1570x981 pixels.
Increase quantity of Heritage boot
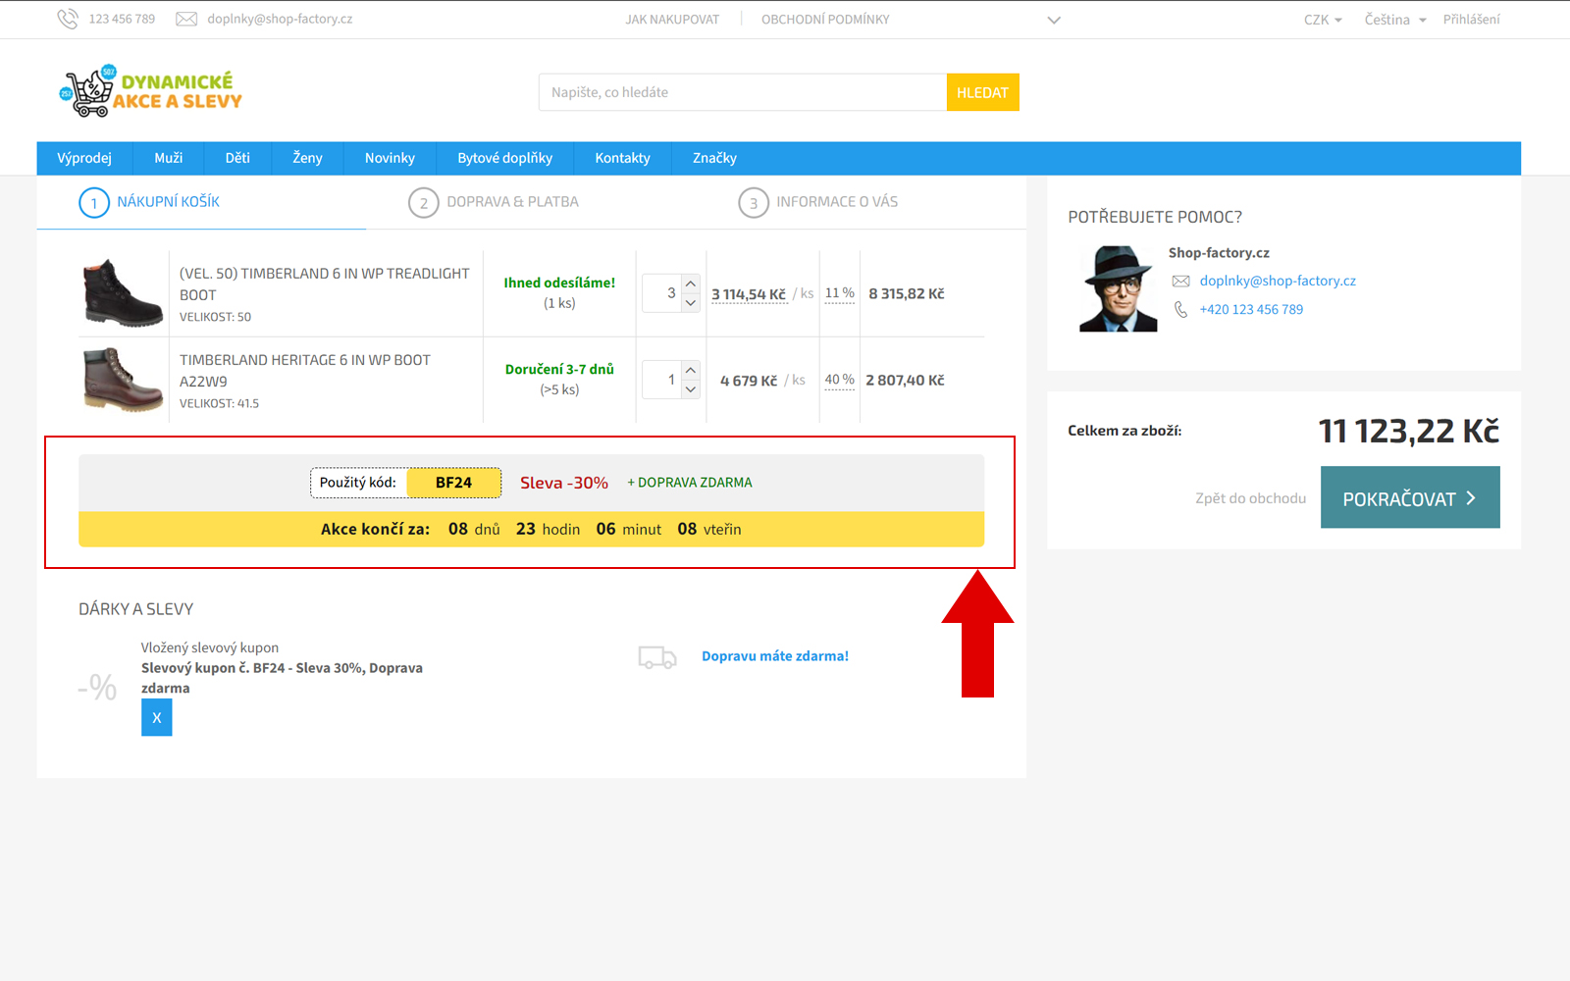click(691, 370)
